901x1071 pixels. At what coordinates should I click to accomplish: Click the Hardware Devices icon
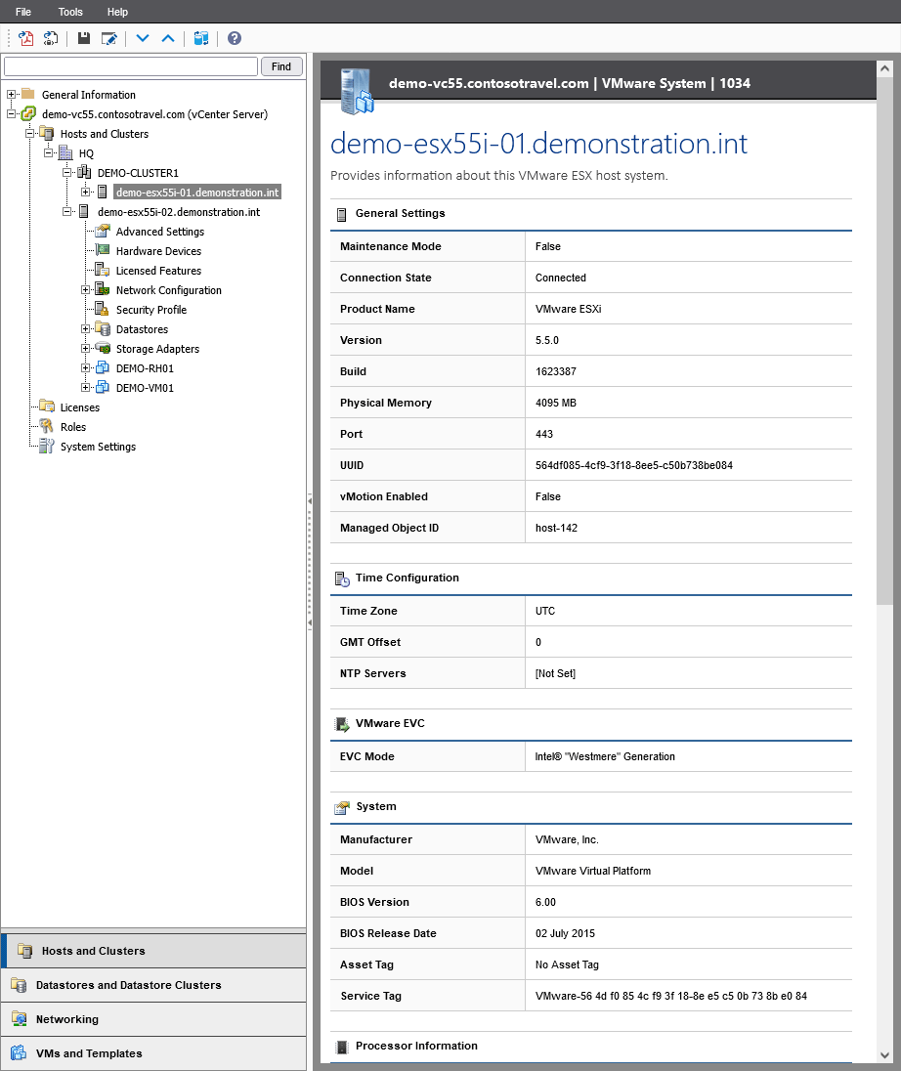tap(103, 251)
